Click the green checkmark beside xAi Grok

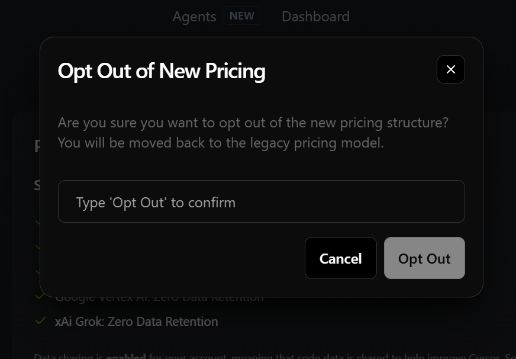[x=41, y=320]
